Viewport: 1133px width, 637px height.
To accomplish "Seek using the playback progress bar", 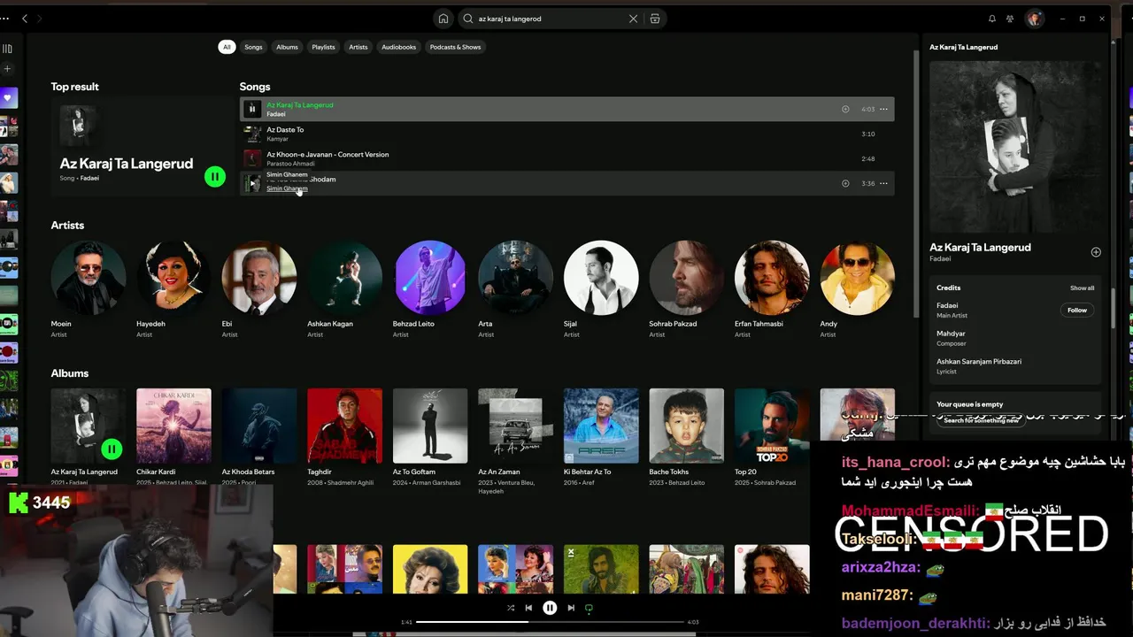I will click(x=550, y=622).
